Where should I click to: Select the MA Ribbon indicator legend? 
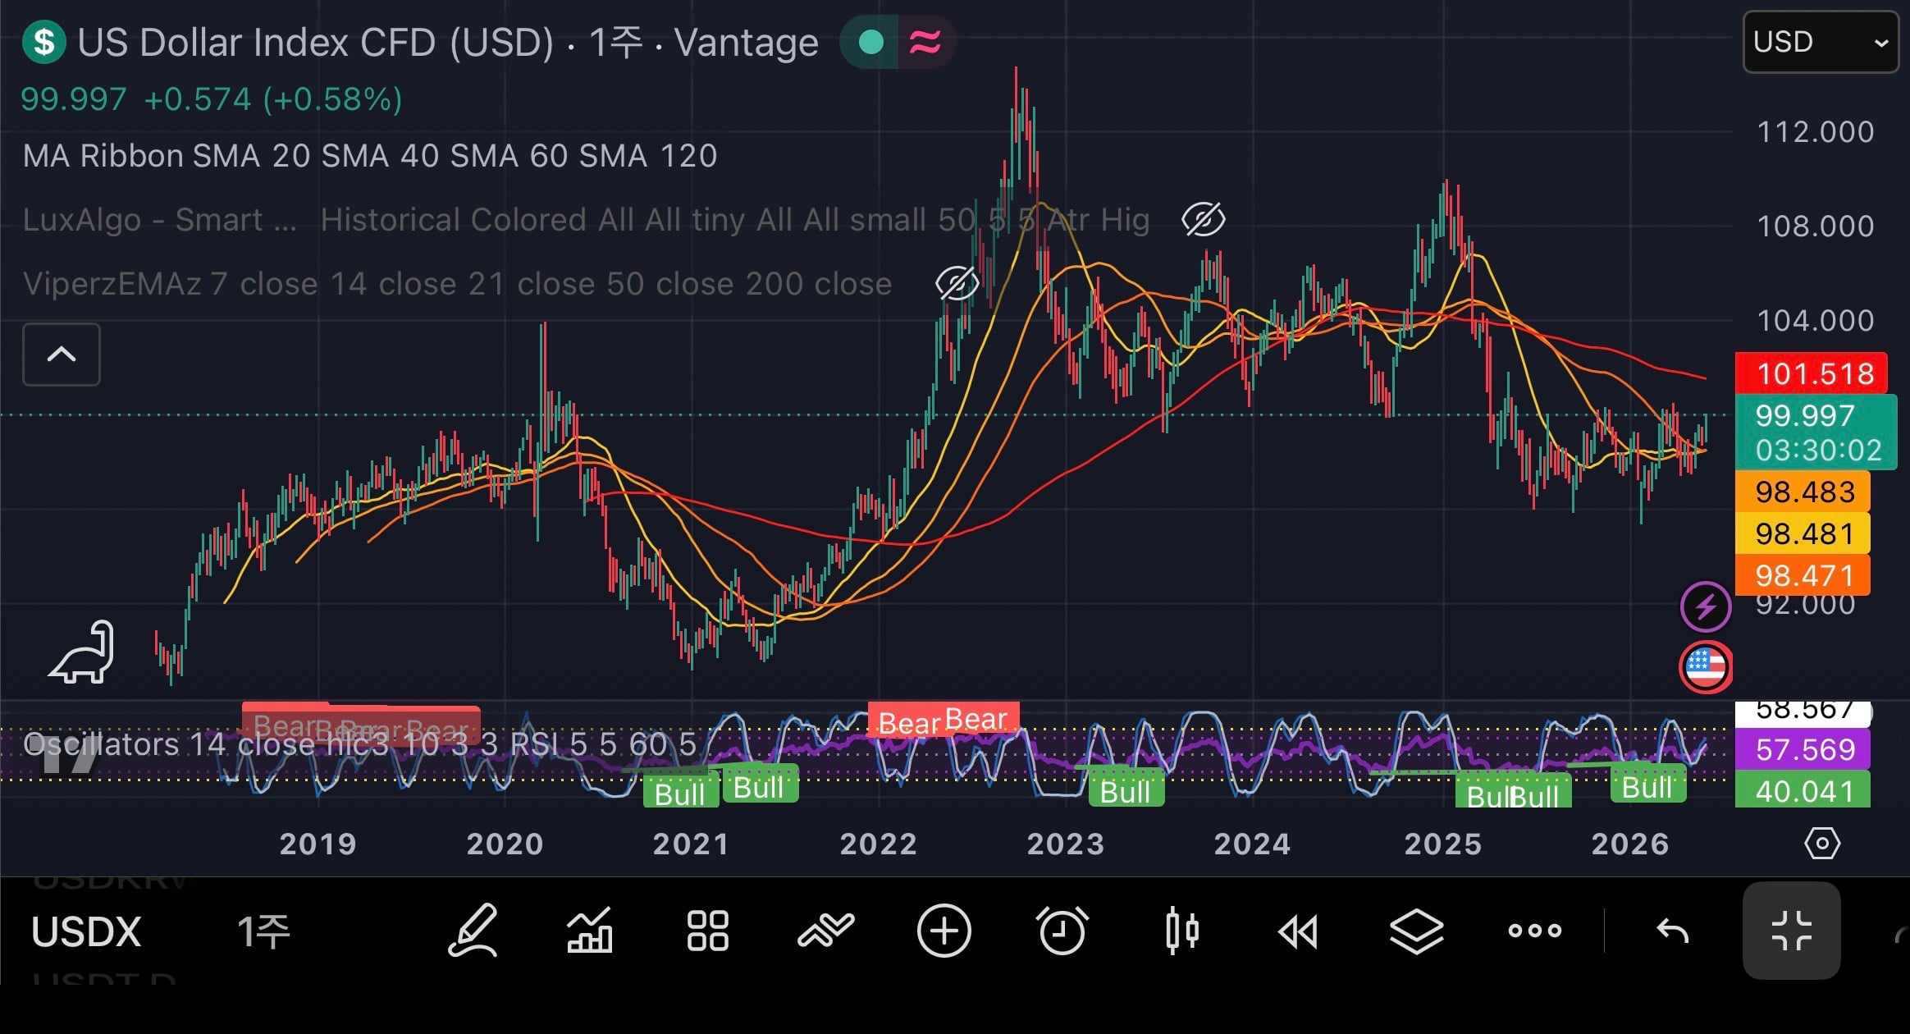[370, 156]
